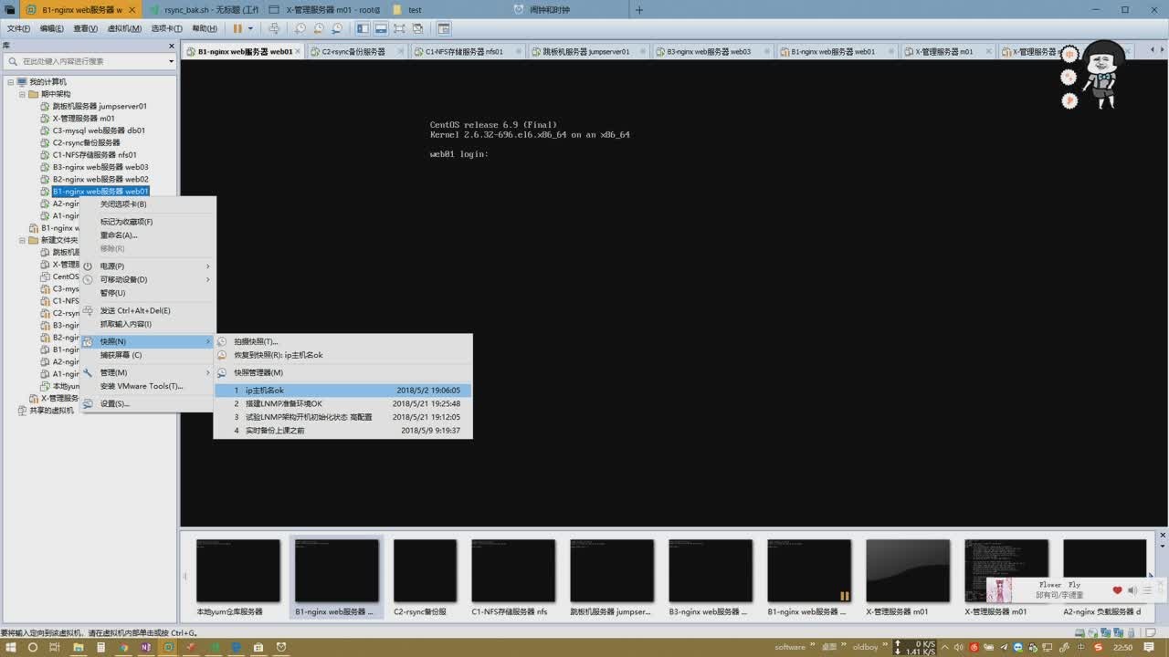This screenshot has height=657, width=1169.
Task: Select C2-rsync备份服务器 in the library tree
Action: point(86,142)
